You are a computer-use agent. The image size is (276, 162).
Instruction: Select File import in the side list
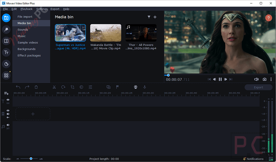tap(31, 17)
